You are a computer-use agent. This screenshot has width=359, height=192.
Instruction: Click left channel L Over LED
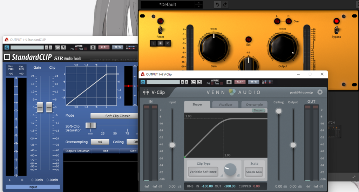[277, 21]
